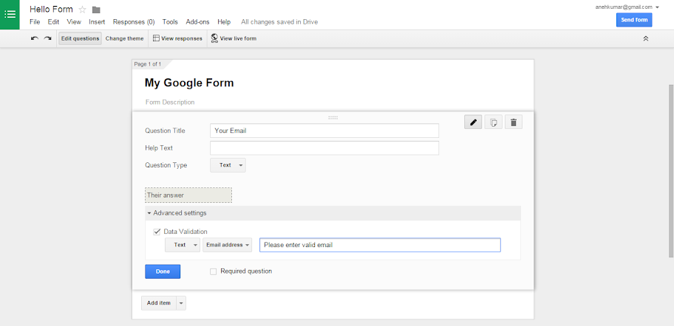Click the folder icon beside the title
The height and width of the screenshot is (326, 674).
96,10
